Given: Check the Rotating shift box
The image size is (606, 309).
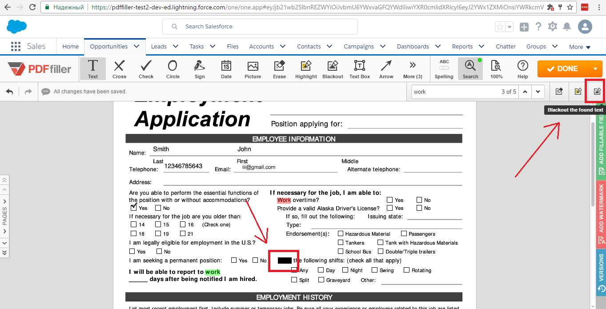Looking at the screenshot, I should point(406,270).
